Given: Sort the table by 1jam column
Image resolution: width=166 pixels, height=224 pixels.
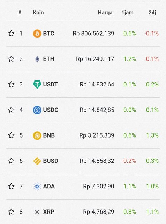Looking at the screenshot, I should [127, 13].
